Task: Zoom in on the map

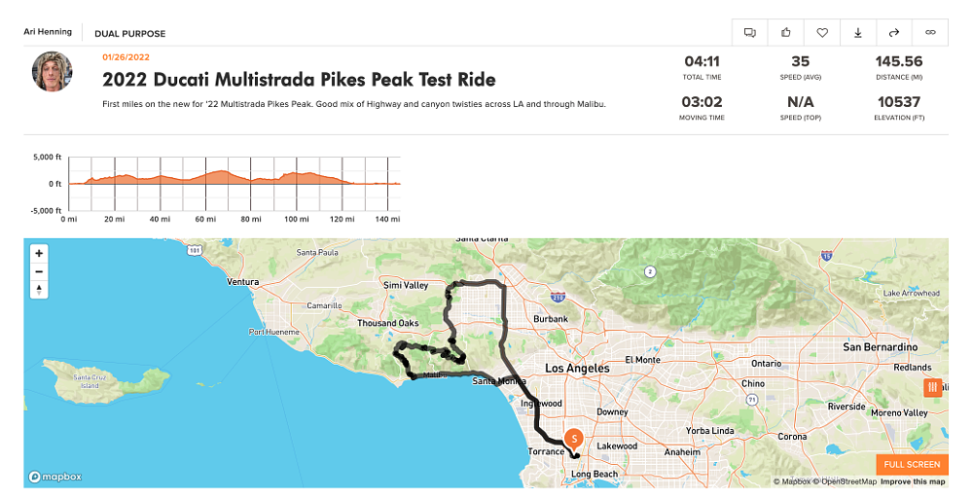Action: tap(39, 253)
